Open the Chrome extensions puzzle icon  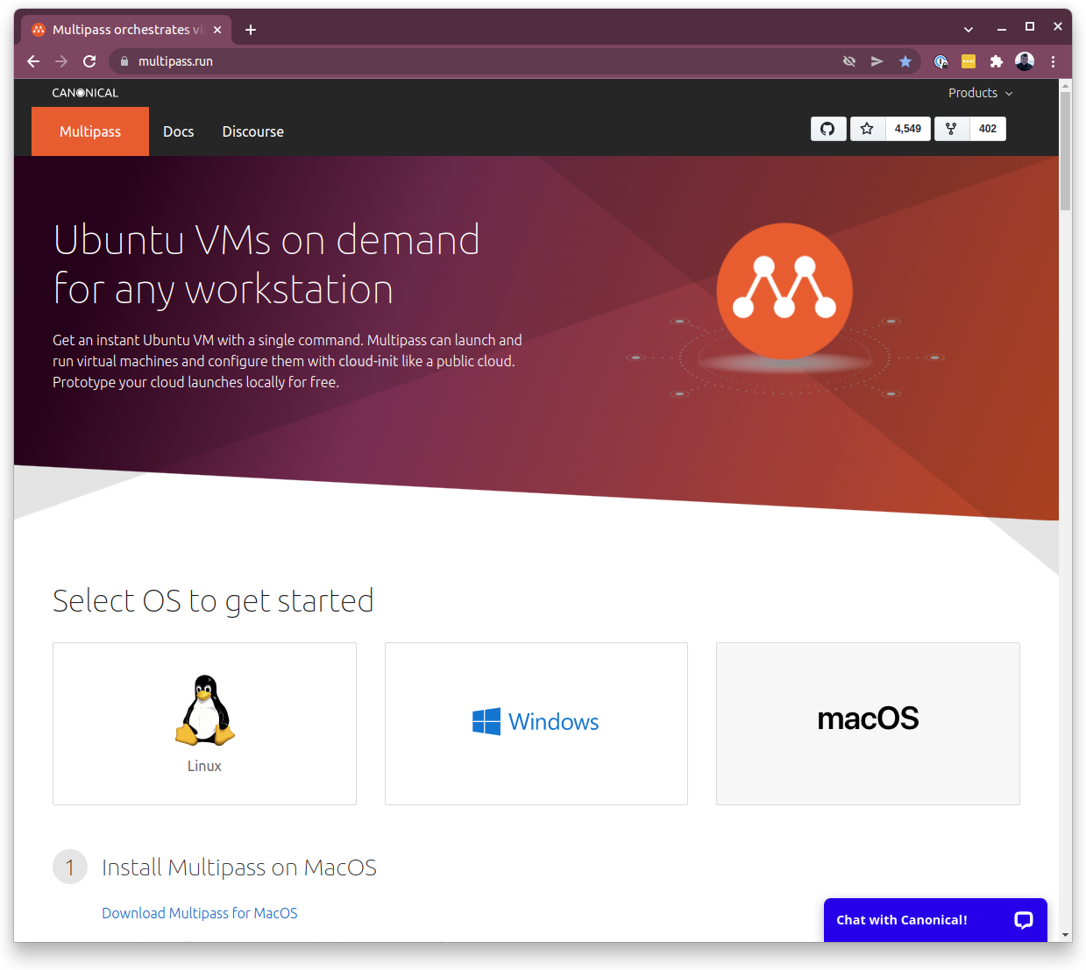[997, 61]
